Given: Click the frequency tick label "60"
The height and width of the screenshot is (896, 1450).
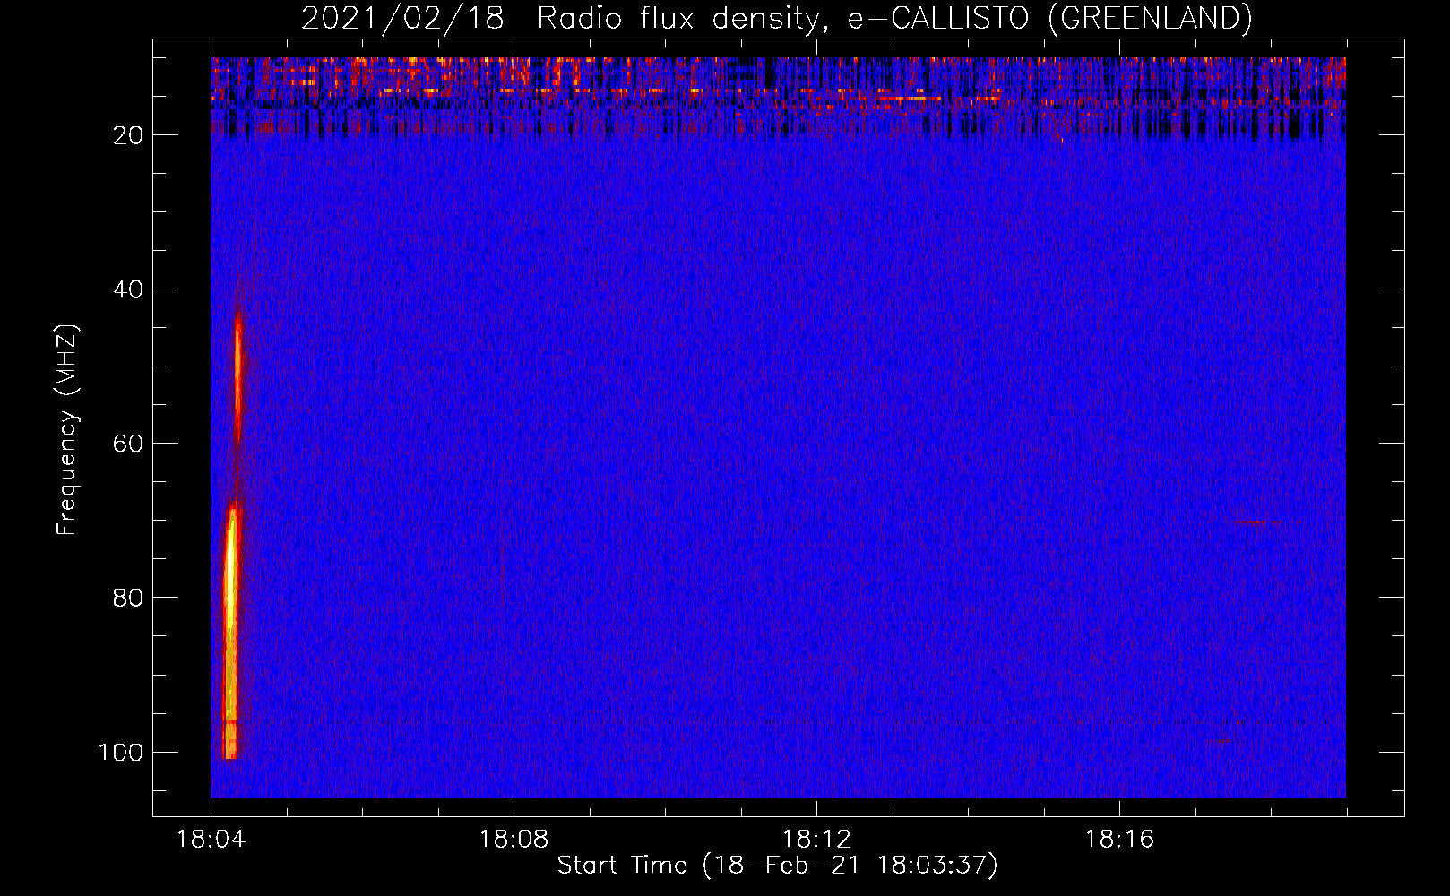Looking at the screenshot, I should click(128, 444).
